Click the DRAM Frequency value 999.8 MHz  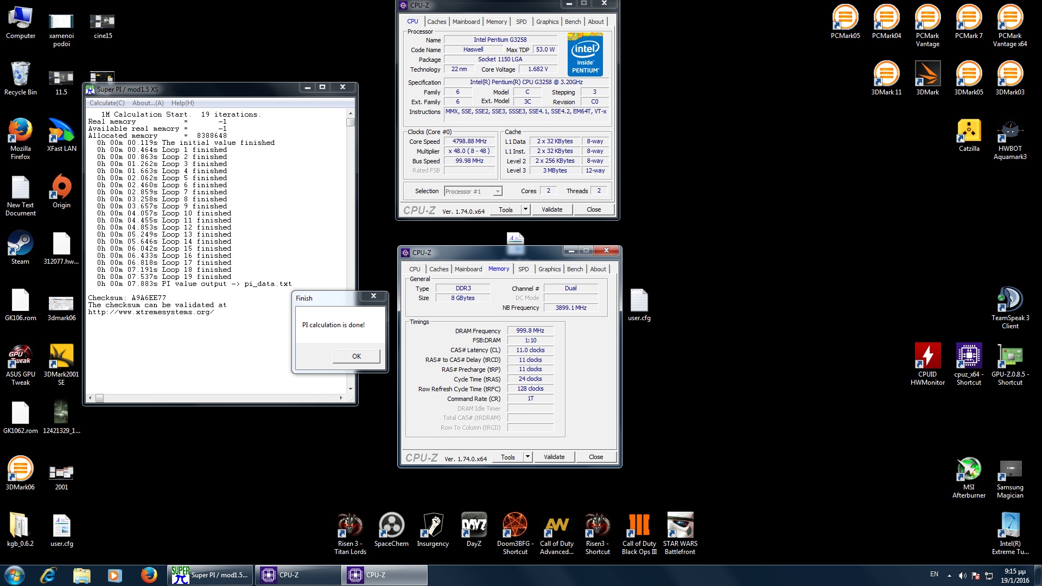coord(530,330)
